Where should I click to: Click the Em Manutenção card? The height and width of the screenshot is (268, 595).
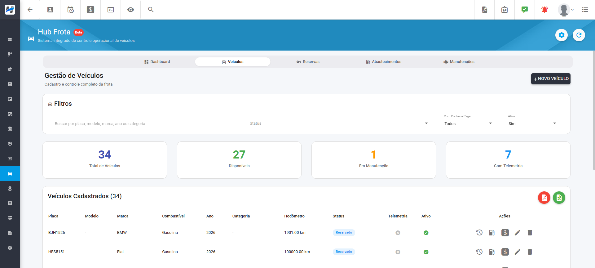click(374, 160)
